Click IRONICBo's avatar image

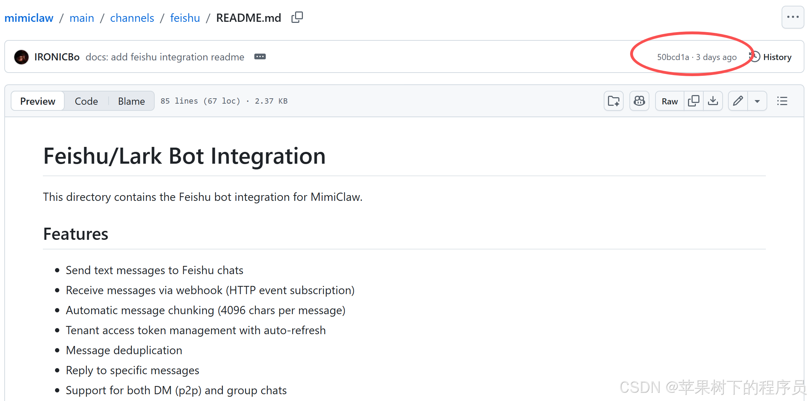[21, 57]
